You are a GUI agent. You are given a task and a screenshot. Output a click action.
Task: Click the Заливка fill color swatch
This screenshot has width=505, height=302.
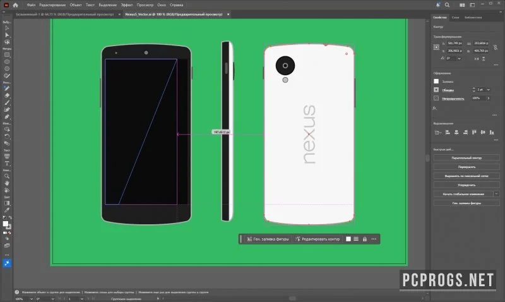(x=436, y=82)
